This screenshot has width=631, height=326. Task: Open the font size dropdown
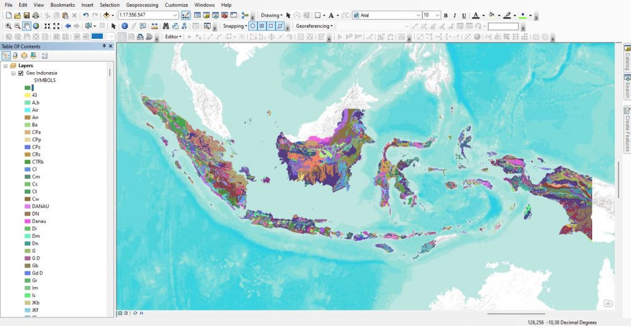[x=438, y=15]
